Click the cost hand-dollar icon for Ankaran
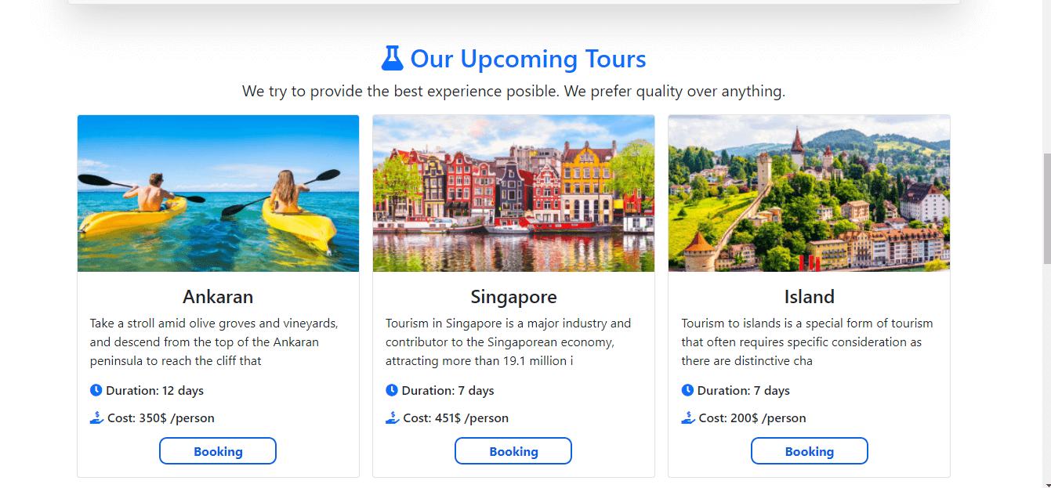Image resolution: width=1051 pixels, height=488 pixels. point(97,418)
